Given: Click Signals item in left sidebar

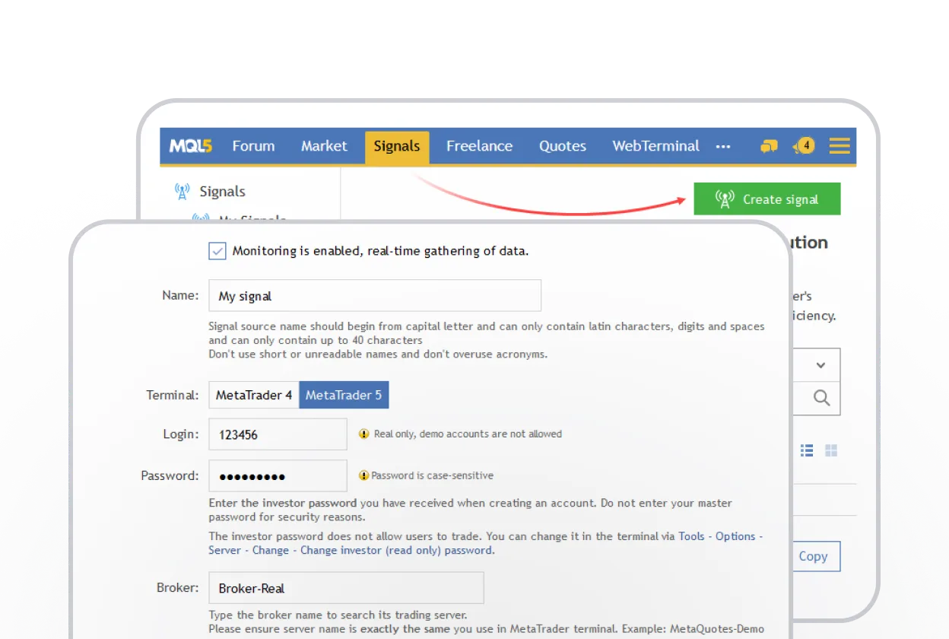Looking at the screenshot, I should point(222,192).
